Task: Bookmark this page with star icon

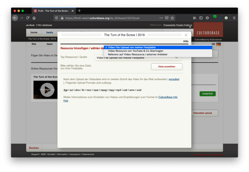Action: (x=172, y=18)
